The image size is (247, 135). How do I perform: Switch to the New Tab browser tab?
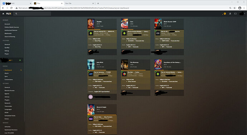click(x=79, y=3)
